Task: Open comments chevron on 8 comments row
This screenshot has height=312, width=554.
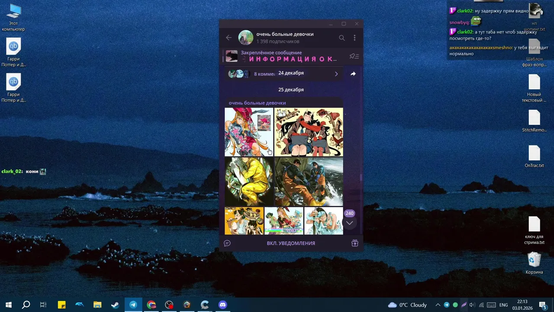Action: tap(336, 74)
